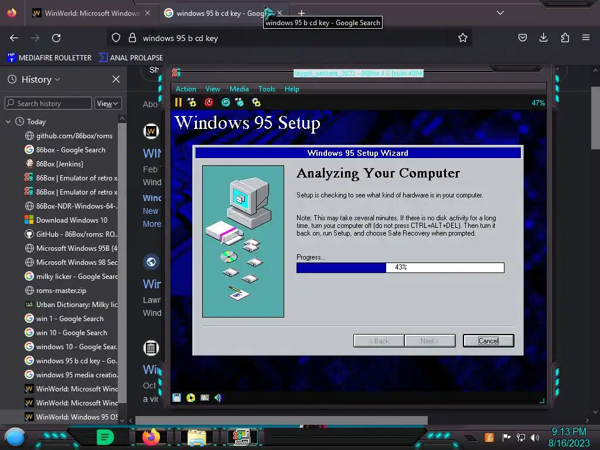The image size is (600, 450).
Task: Click the setup progress bar at 43%
Action: click(x=400, y=267)
